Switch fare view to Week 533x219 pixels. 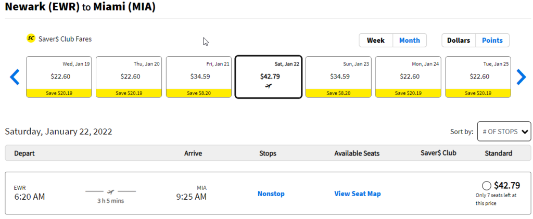click(x=375, y=41)
